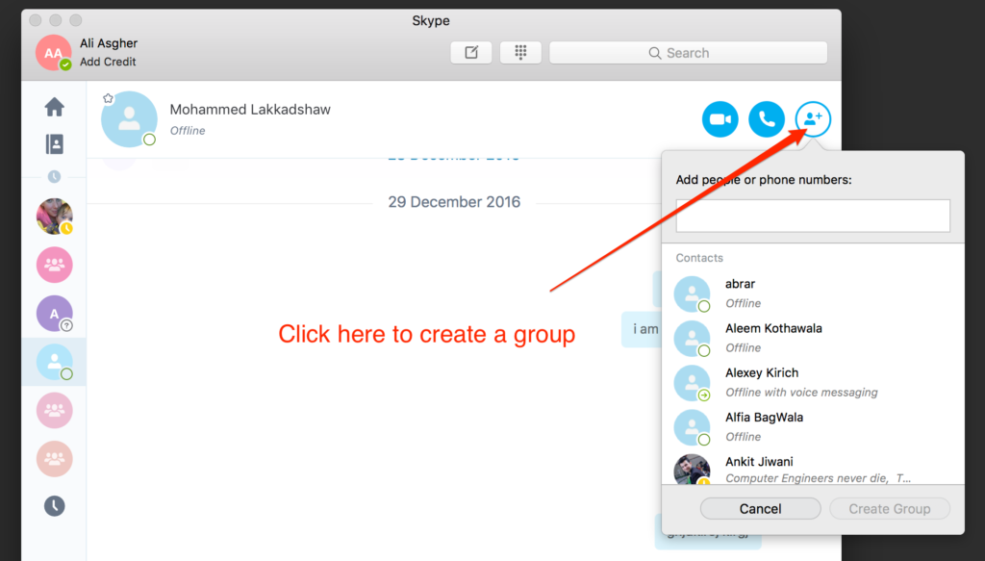
Task: Select contact Alexey Kirich
Action: pyautogui.click(x=813, y=383)
